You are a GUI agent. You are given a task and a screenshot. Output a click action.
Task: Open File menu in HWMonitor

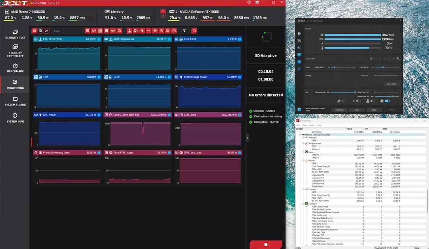click(x=298, y=125)
